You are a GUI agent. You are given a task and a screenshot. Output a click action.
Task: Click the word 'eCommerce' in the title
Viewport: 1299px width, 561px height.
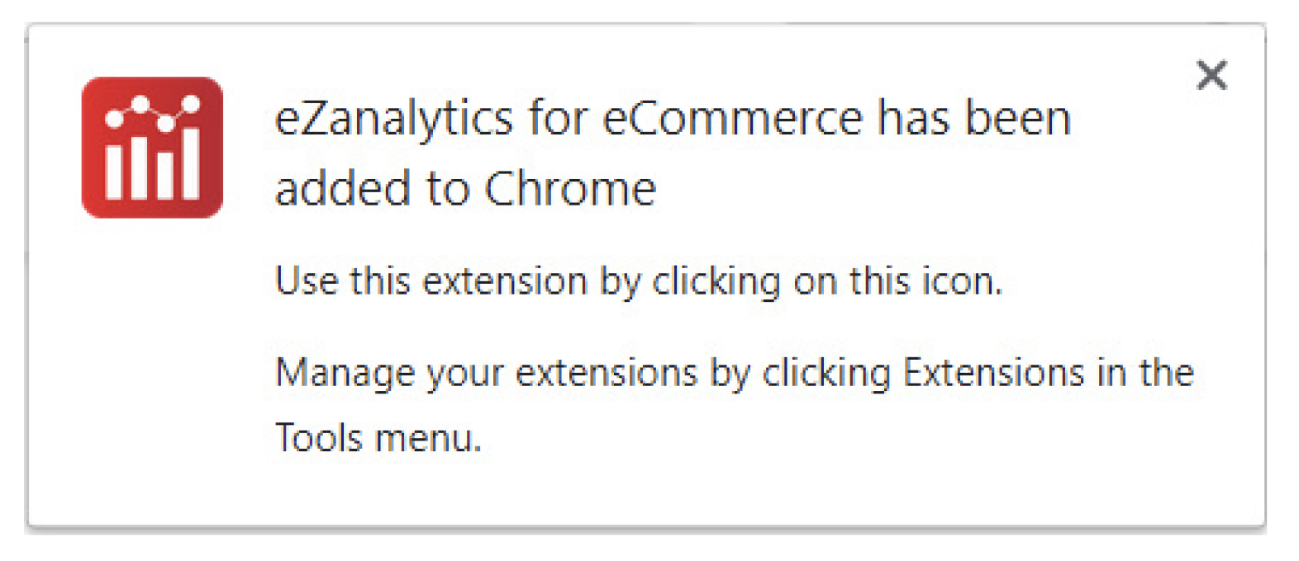pyautogui.click(x=733, y=119)
